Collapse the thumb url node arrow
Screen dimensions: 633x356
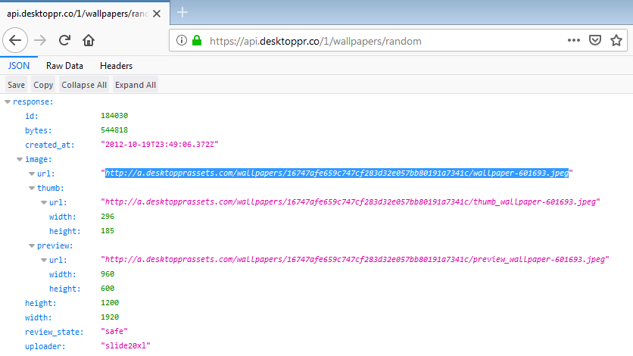44,203
